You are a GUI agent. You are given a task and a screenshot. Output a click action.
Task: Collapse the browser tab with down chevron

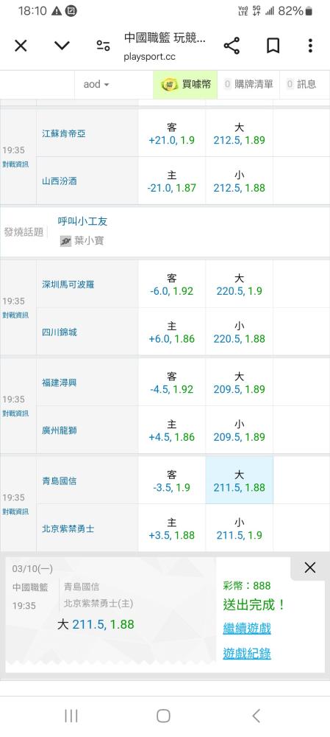coord(62,46)
